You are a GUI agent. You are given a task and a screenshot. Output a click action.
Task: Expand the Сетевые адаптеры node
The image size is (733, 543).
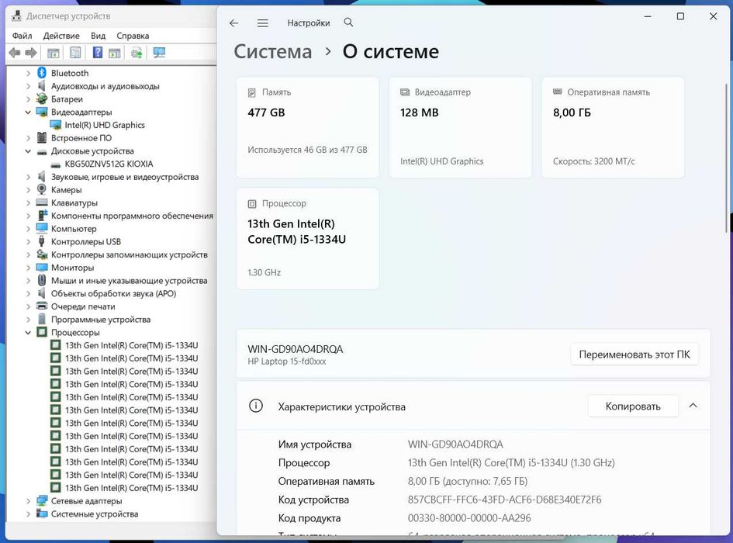(28, 501)
